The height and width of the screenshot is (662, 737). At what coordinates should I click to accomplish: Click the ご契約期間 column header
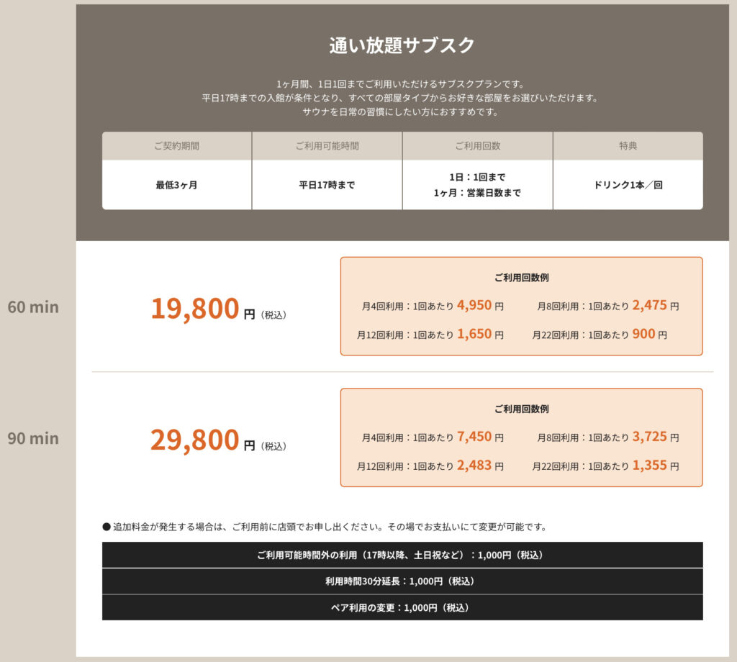pos(176,146)
